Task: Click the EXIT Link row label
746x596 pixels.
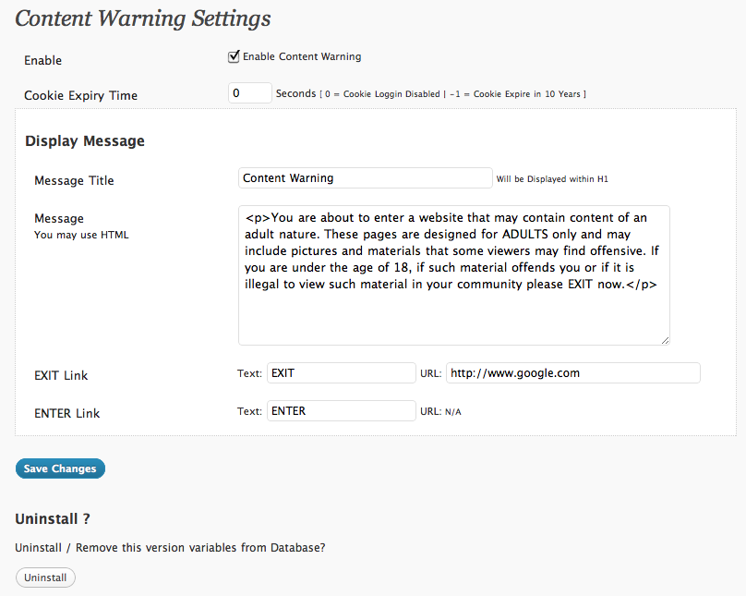Action: 61,375
